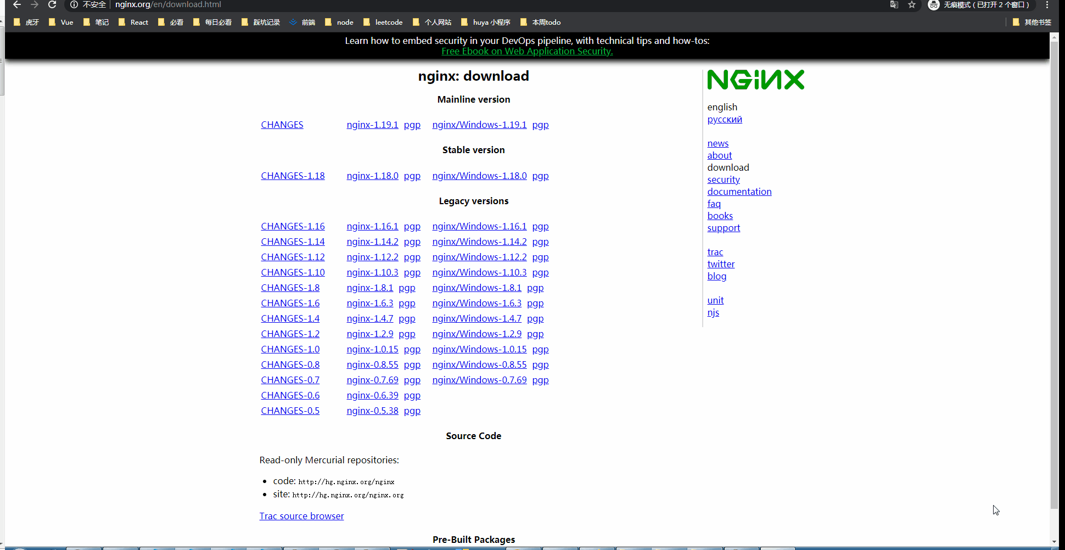
Task: Open the React bookmarks folder
Action: 139,22
